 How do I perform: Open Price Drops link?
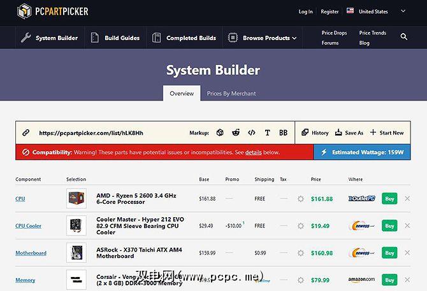(334, 32)
